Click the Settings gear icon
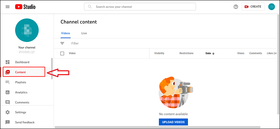Screen dimensions: 280x129 pos(7,112)
